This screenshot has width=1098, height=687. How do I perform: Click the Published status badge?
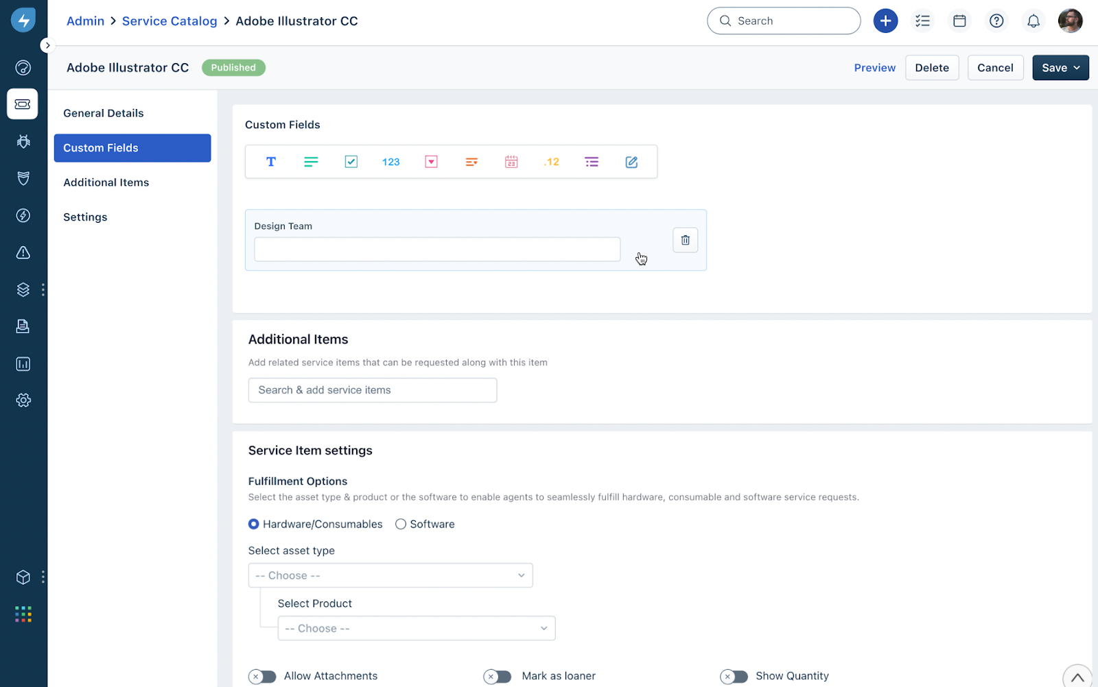pos(233,68)
